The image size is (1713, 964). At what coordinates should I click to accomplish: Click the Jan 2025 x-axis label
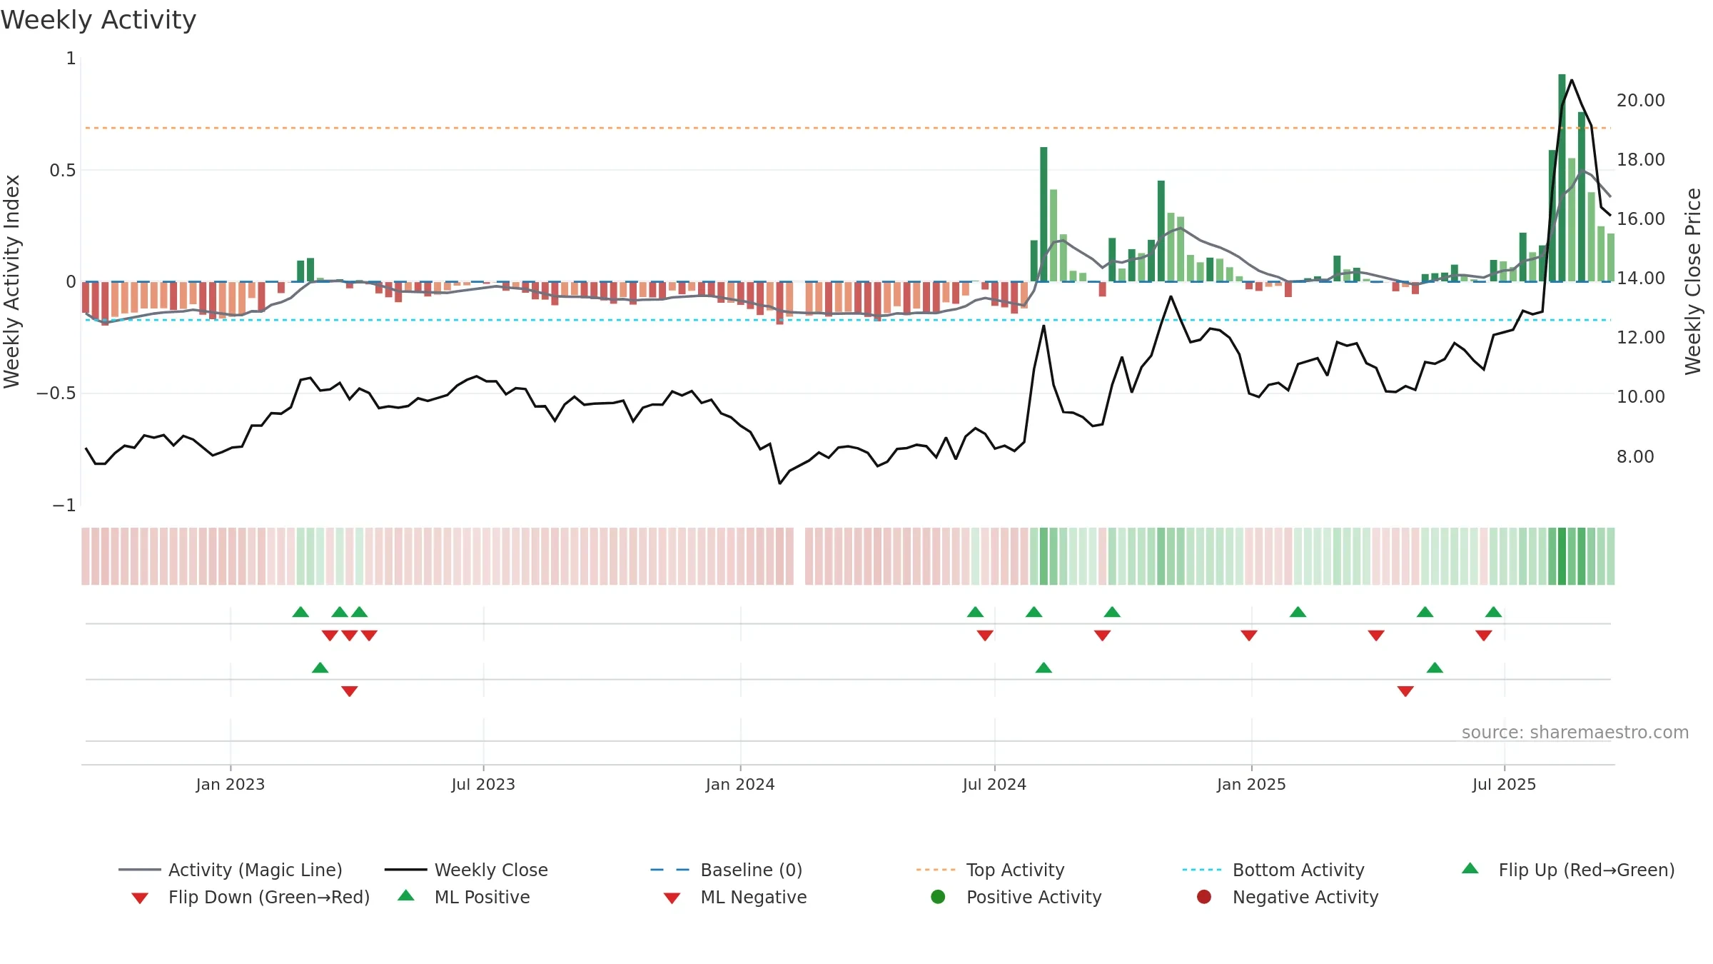1251,784
